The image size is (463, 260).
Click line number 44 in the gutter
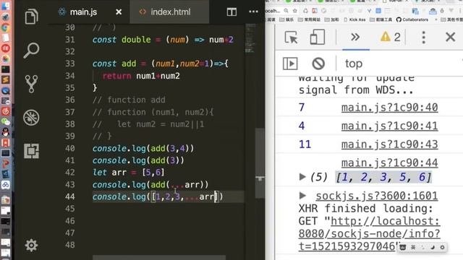coord(70,196)
